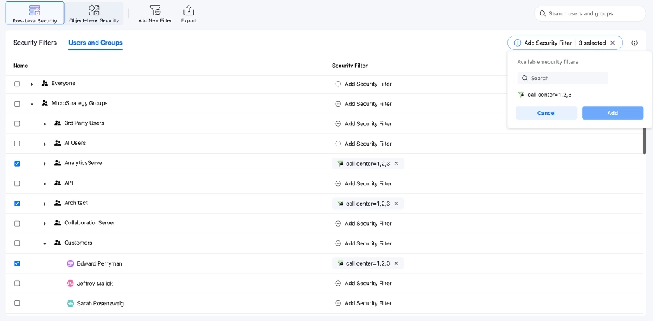653x322 pixels.
Task: Select the Jeffrey Malick checkbox
Action: click(17, 284)
